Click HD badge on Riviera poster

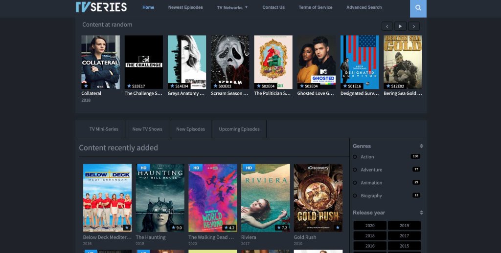coord(249,168)
